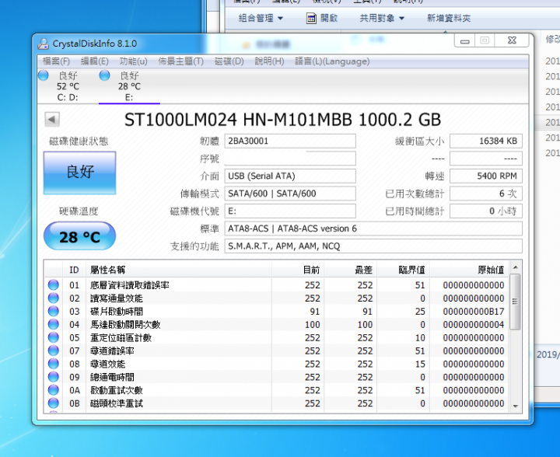Viewport: 560px width, 457px height.
Task: Click the interface field USB (Serial ATA)
Action: point(290,176)
